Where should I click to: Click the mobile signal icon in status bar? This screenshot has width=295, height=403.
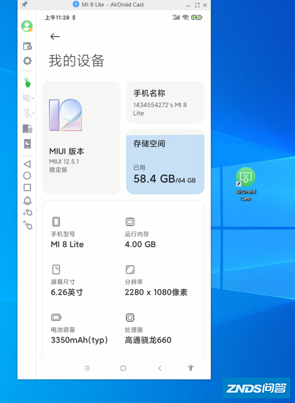tap(176, 17)
